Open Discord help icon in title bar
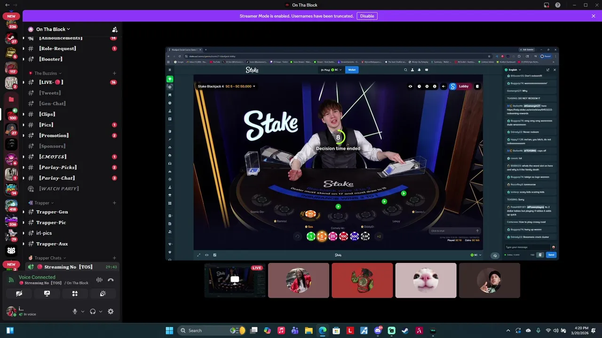The height and width of the screenshot is (338, 602). tap(557, 5)
